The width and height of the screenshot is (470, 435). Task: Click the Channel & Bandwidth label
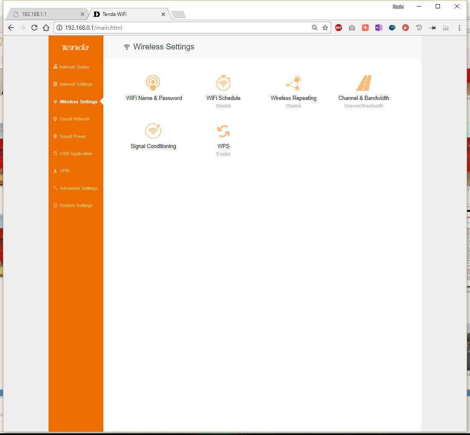(x=364, y=98)
